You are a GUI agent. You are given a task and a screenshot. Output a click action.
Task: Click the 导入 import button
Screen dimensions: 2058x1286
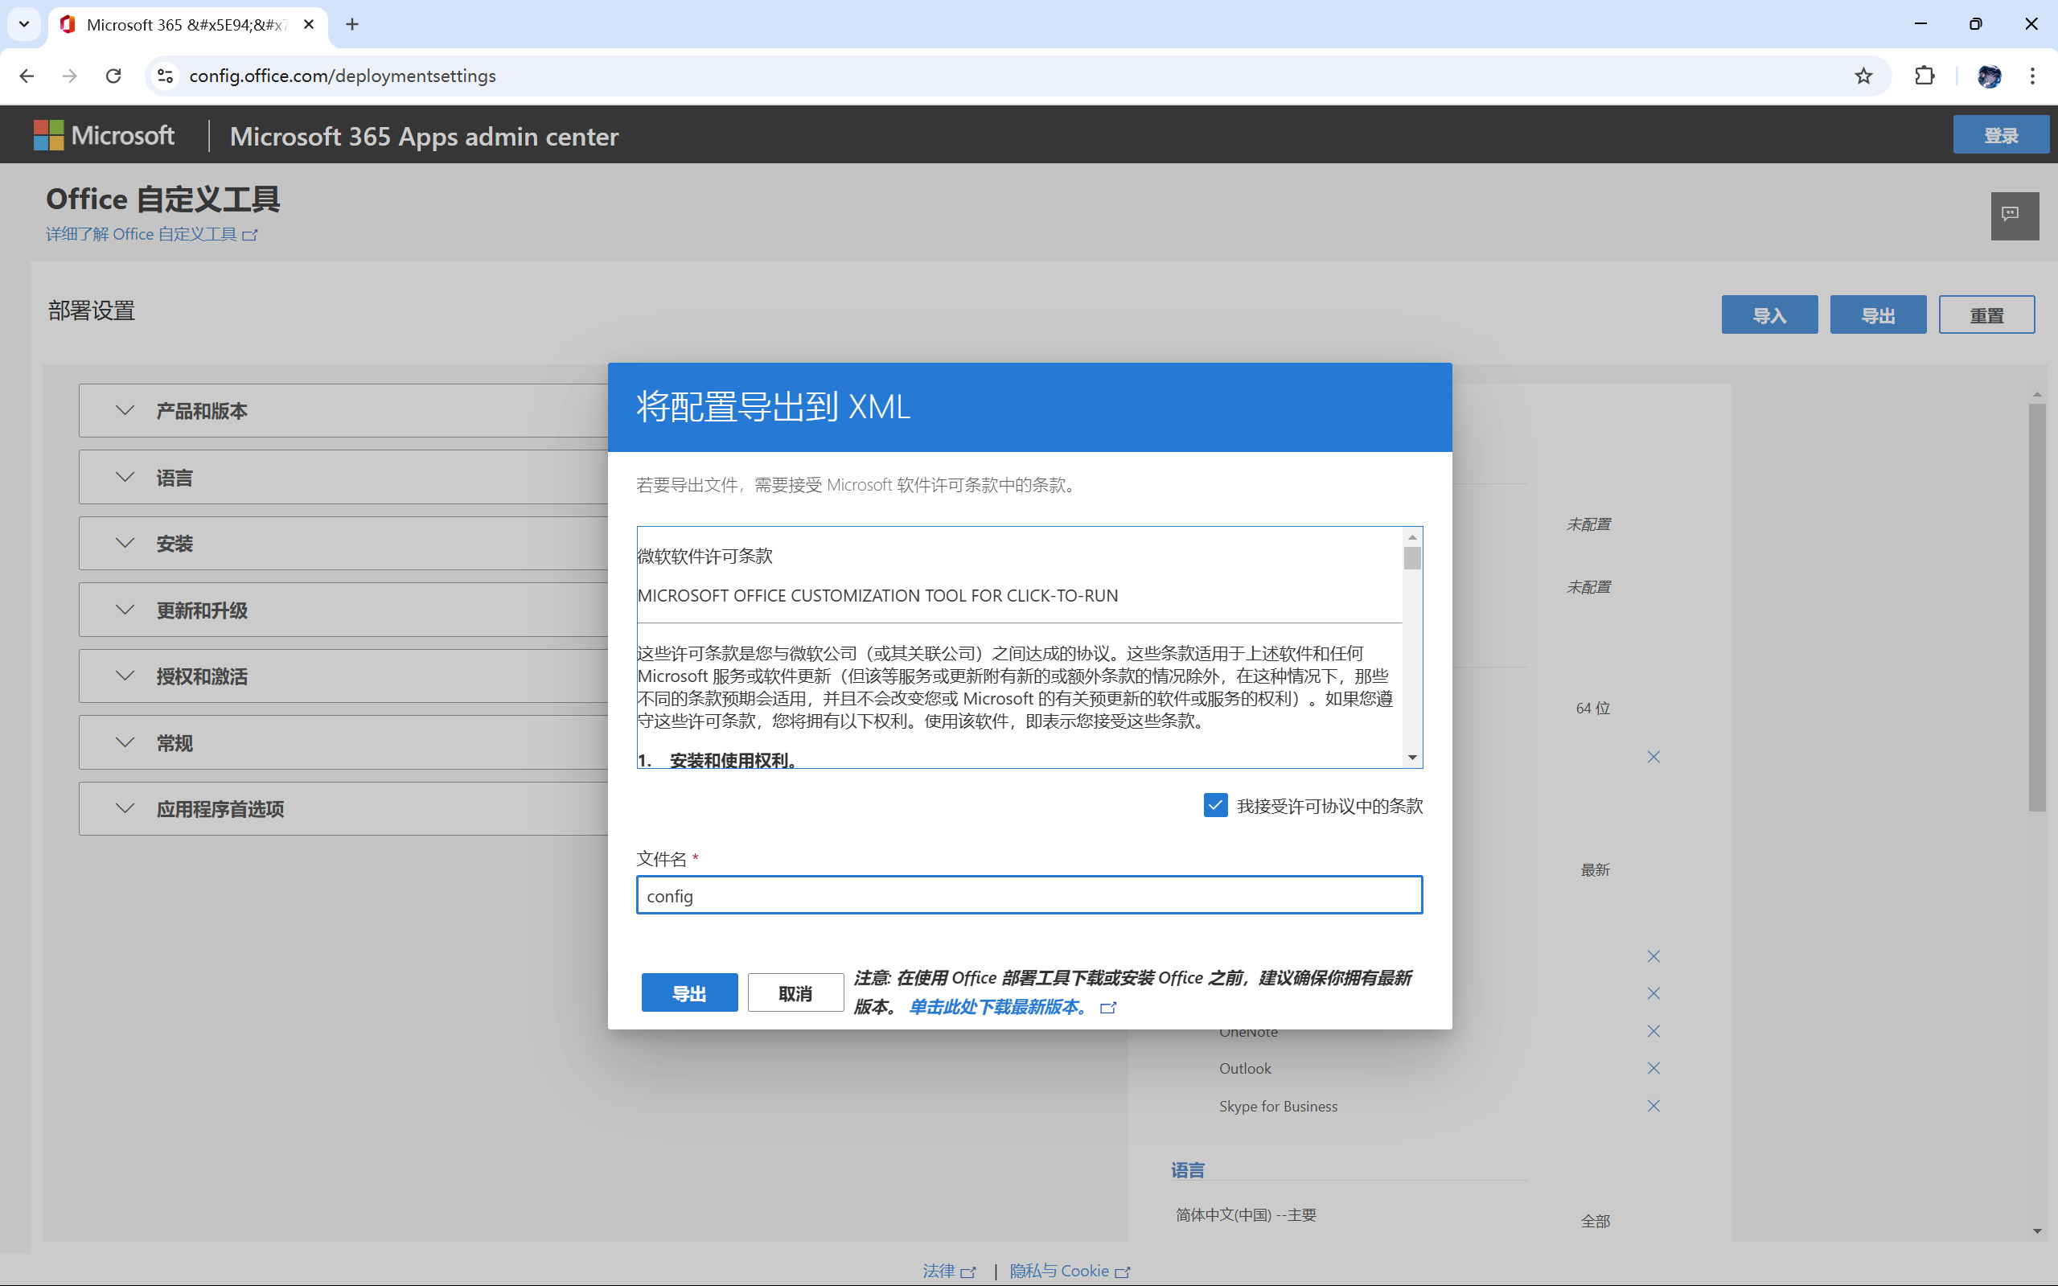[x=1768, y=314]
